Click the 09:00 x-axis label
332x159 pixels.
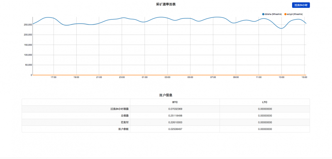click(236, 78)
